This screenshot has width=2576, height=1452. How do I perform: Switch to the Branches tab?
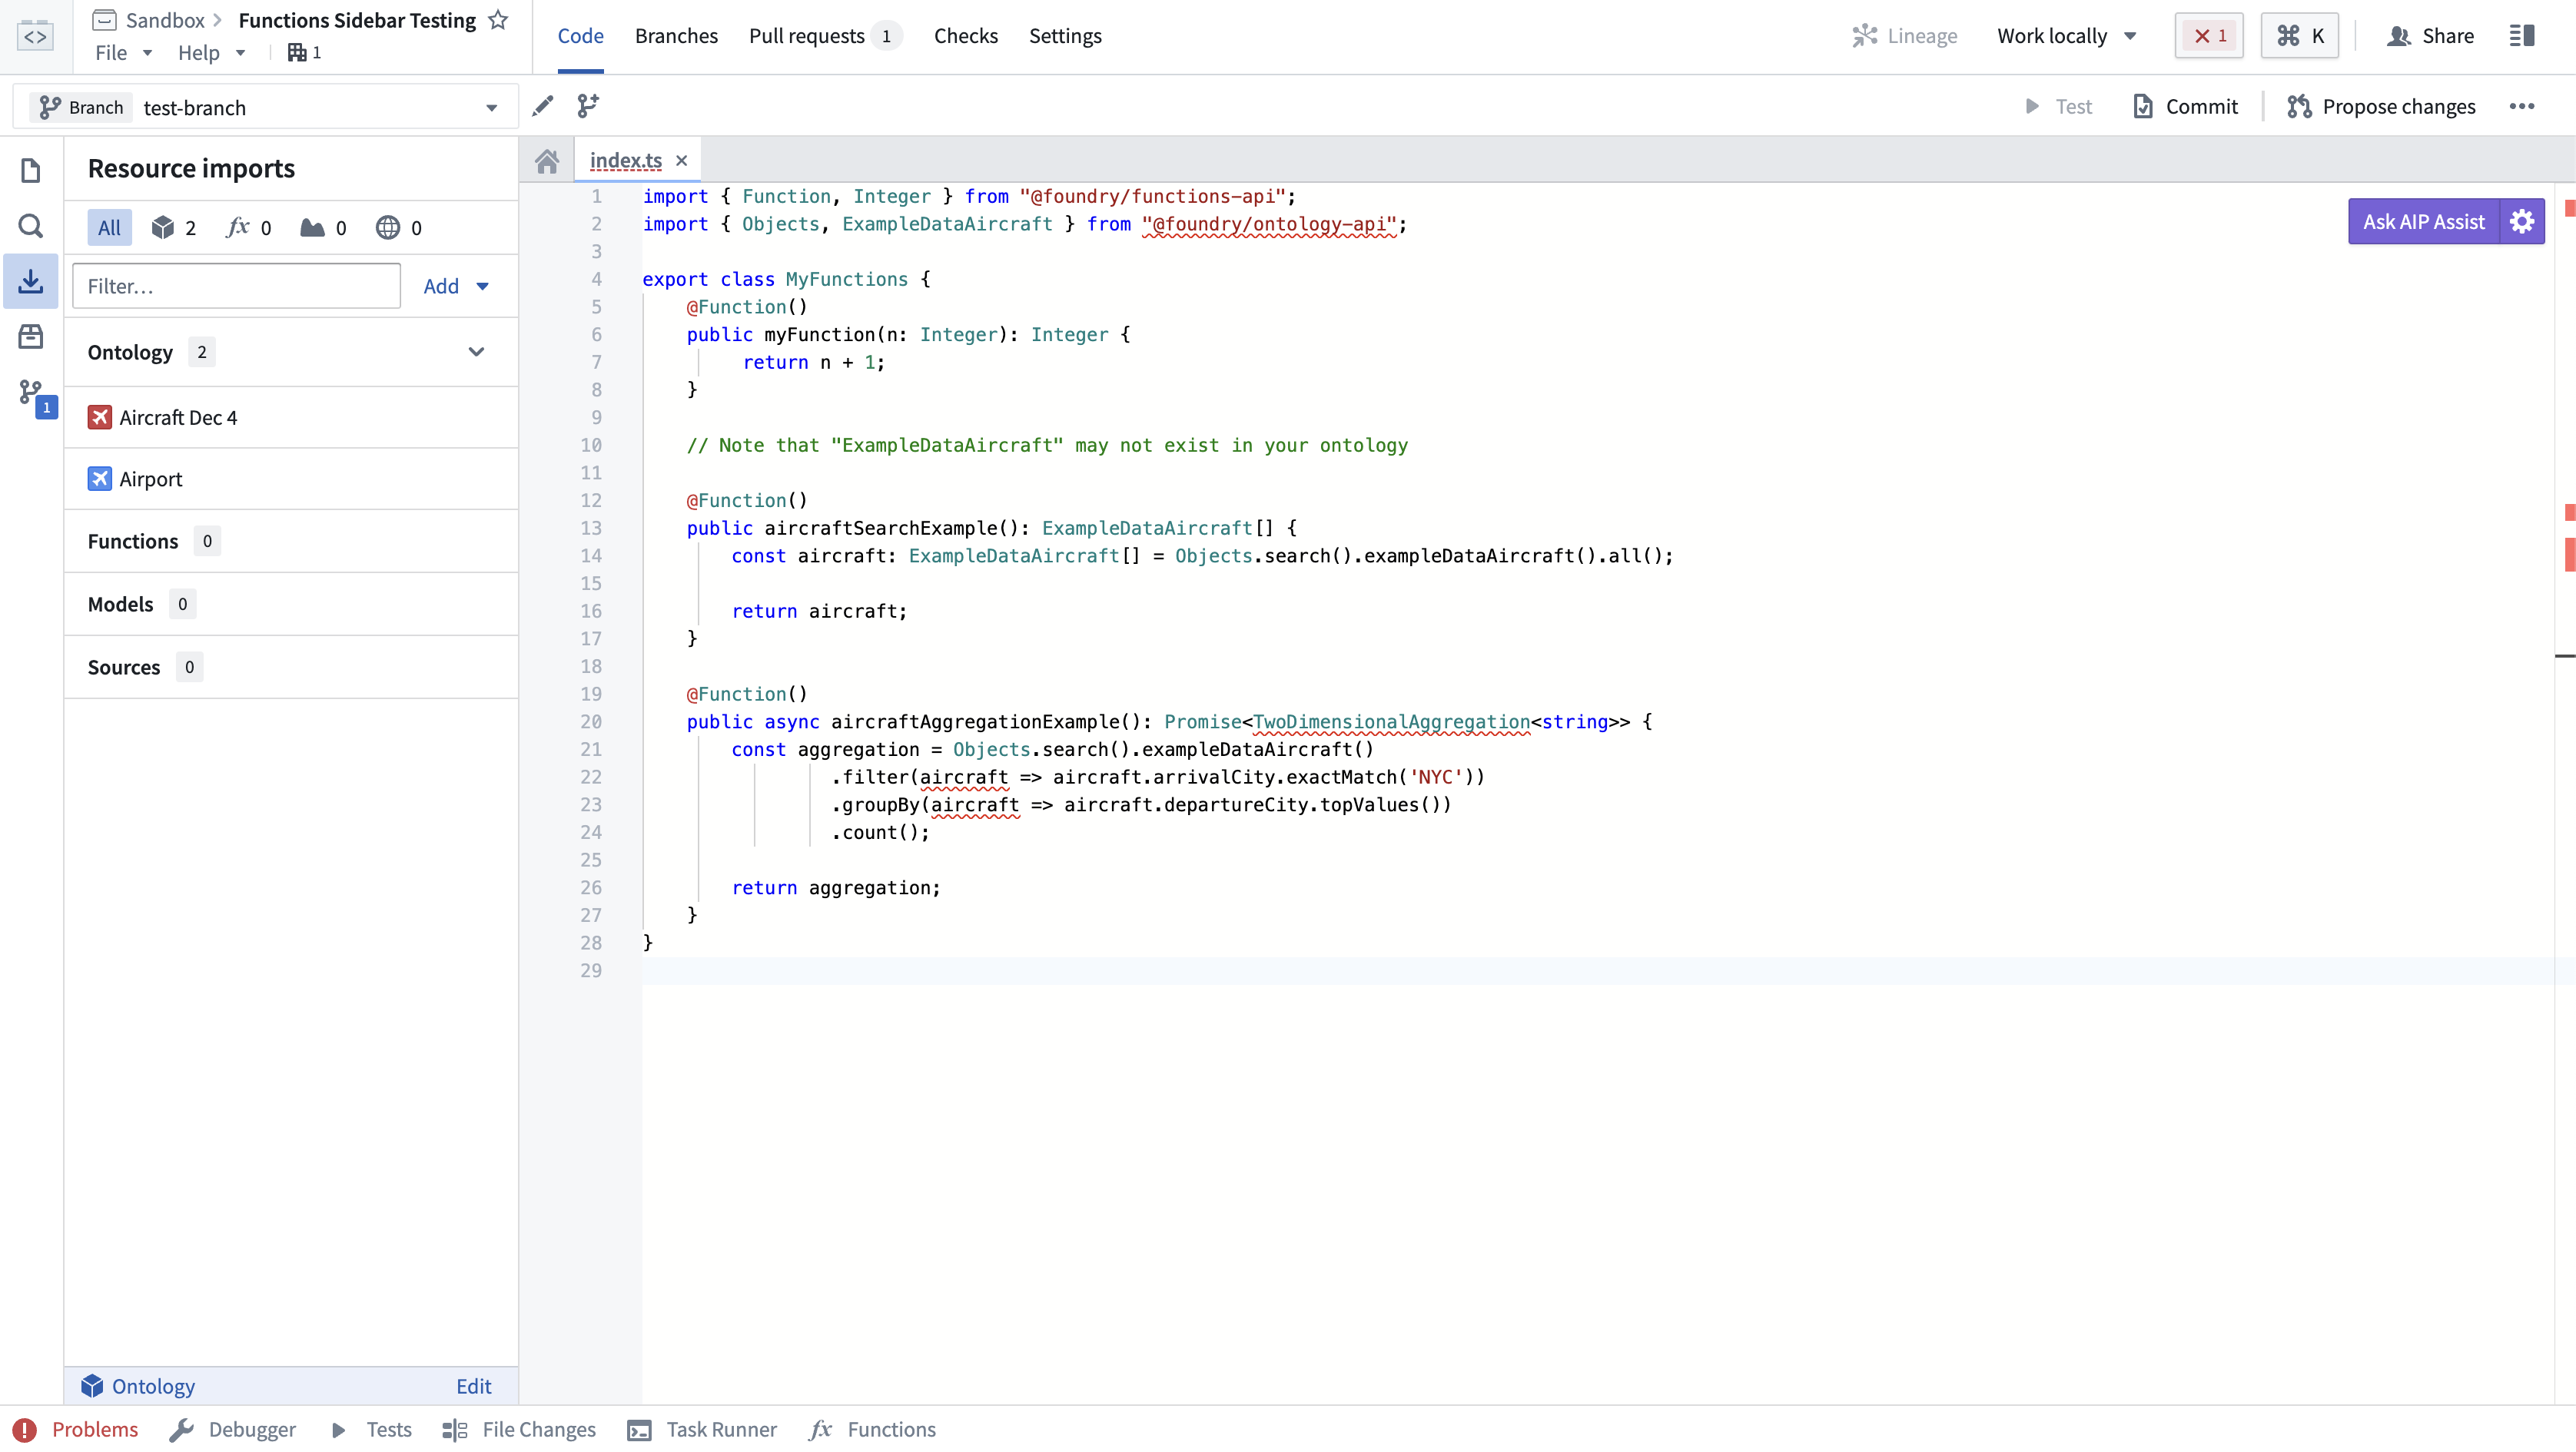point(676,36)
